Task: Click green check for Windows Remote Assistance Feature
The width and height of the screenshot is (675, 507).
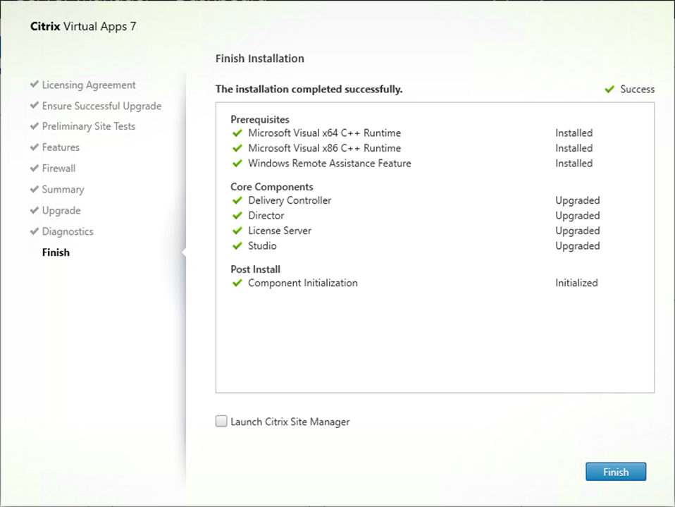Action: [237, 164]
